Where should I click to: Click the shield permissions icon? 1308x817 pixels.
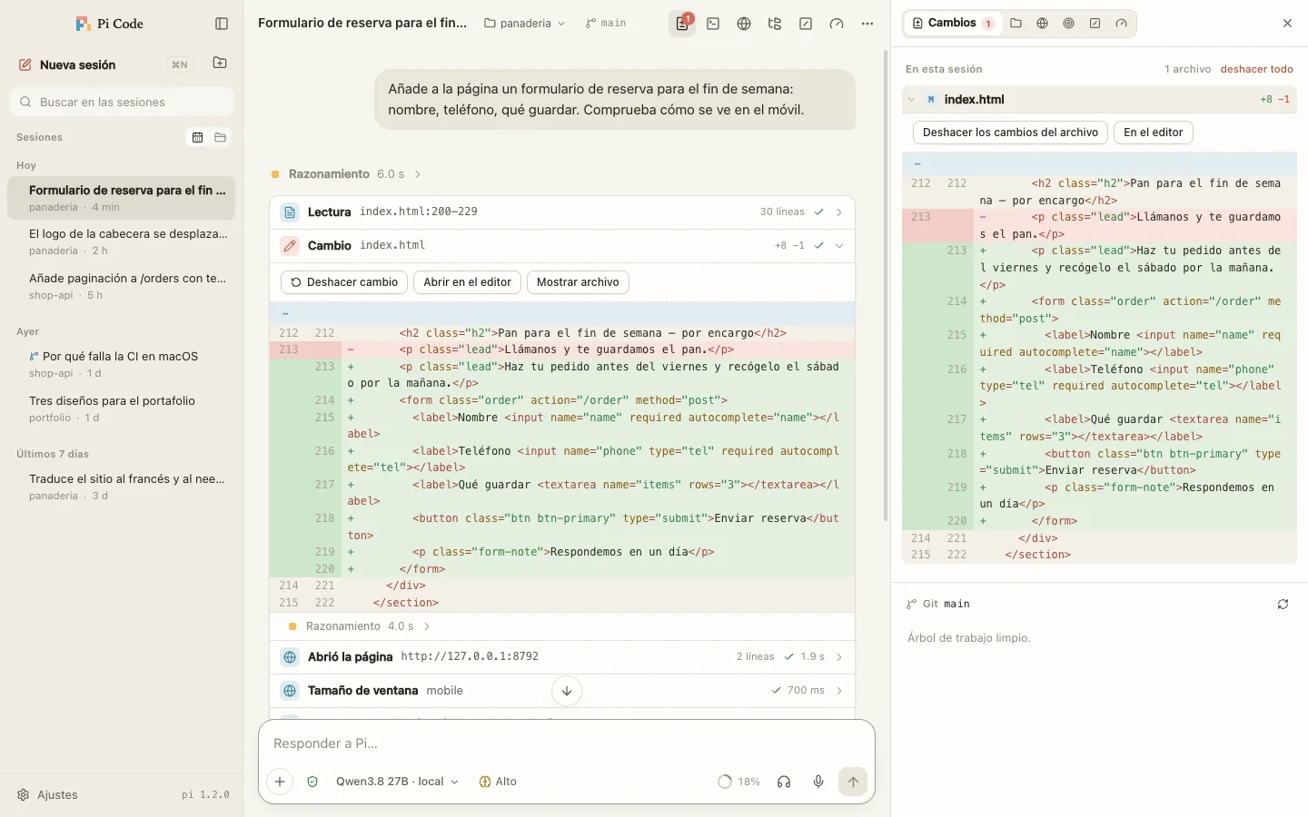tap(312, 782)
